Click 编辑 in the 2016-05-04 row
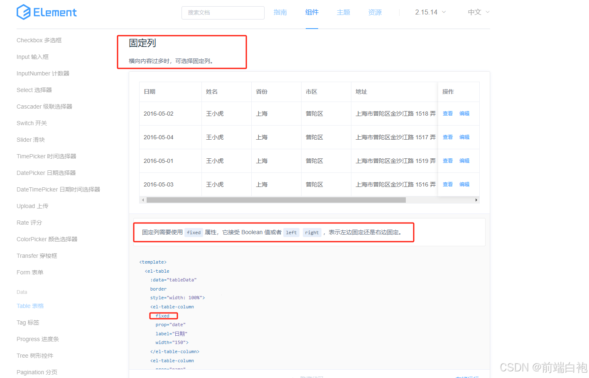This screenshot has width=589, height=378. pos(464,137)
